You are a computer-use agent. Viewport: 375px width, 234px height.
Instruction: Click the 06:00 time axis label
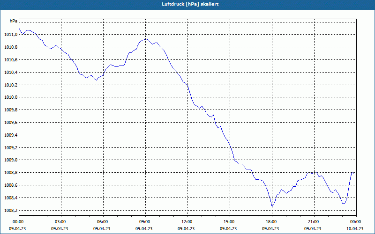point(103,222)
